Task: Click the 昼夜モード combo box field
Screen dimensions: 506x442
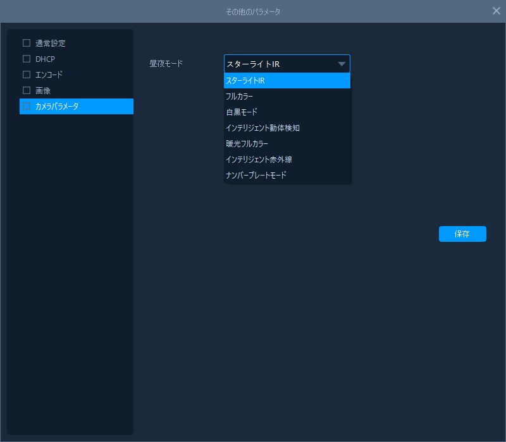Action: [278, 64]
